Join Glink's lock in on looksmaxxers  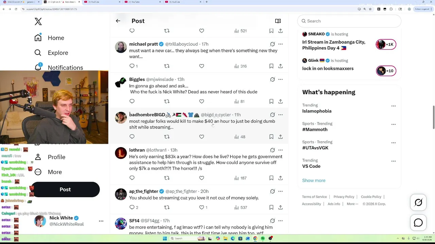pos(386,71)
